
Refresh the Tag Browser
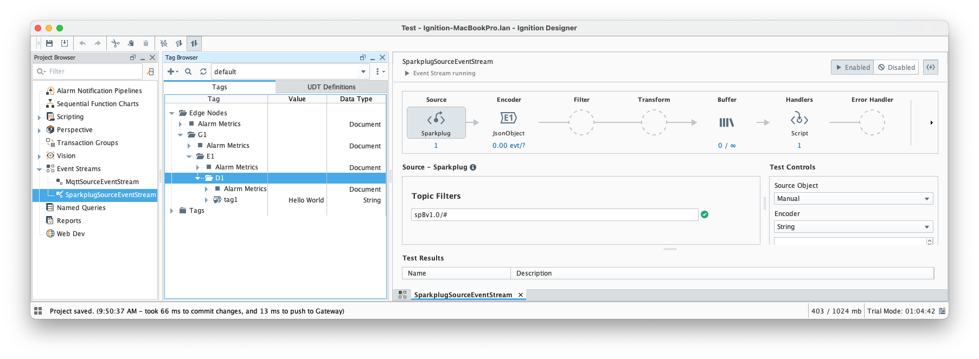pos(203,71)
